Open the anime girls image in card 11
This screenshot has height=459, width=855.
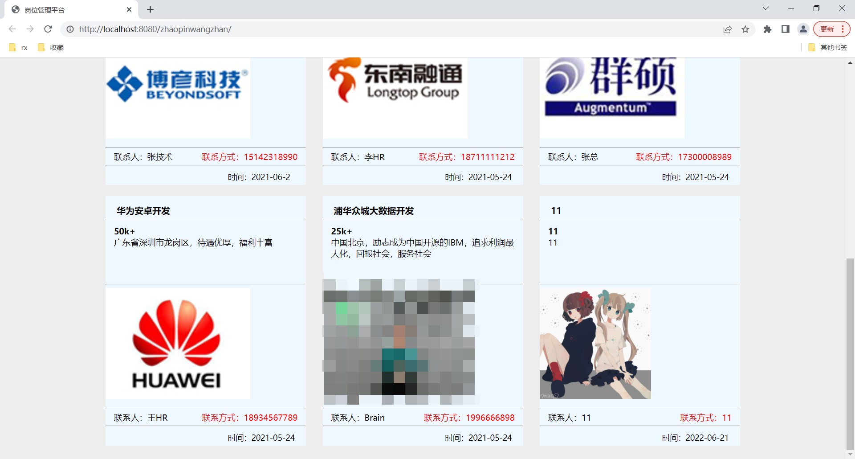pos(595,344)
